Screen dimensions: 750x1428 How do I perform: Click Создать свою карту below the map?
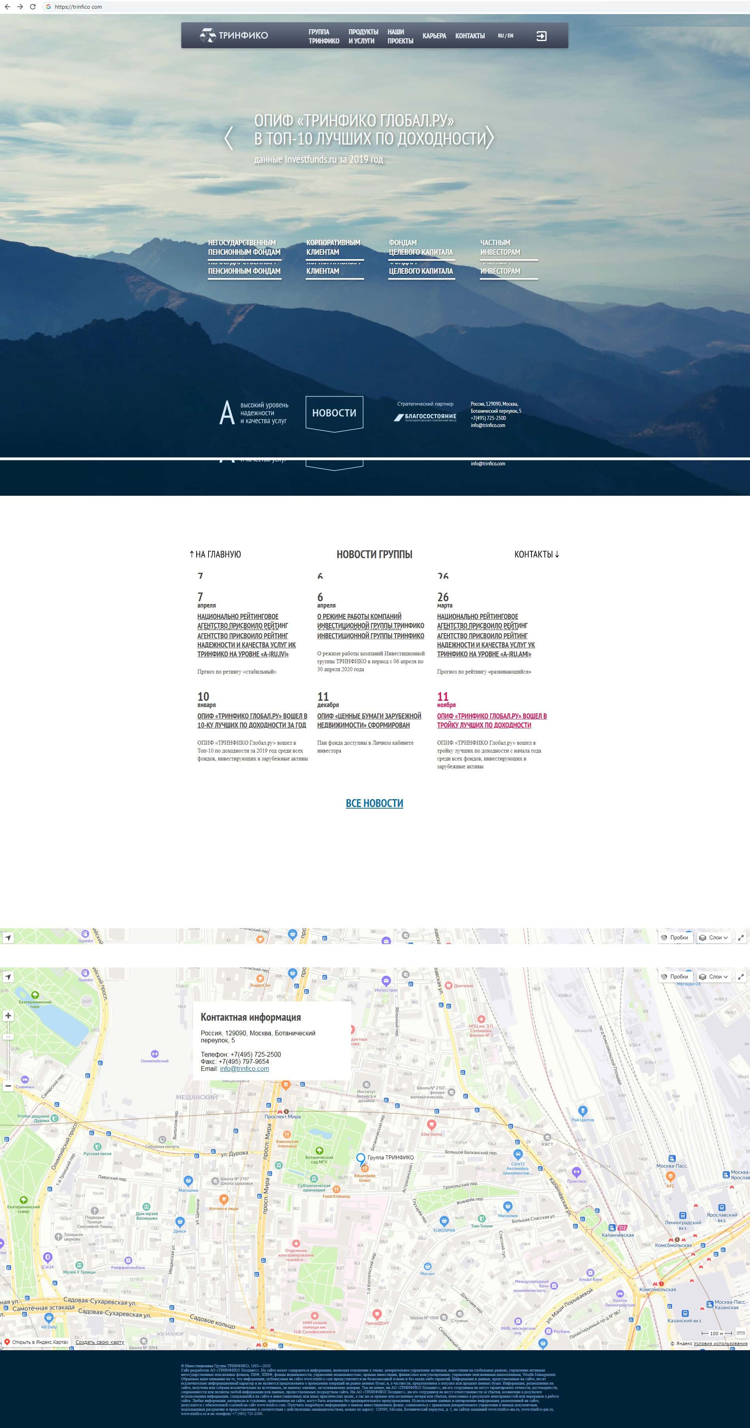pyautogui.click(x=100, y=1342)
